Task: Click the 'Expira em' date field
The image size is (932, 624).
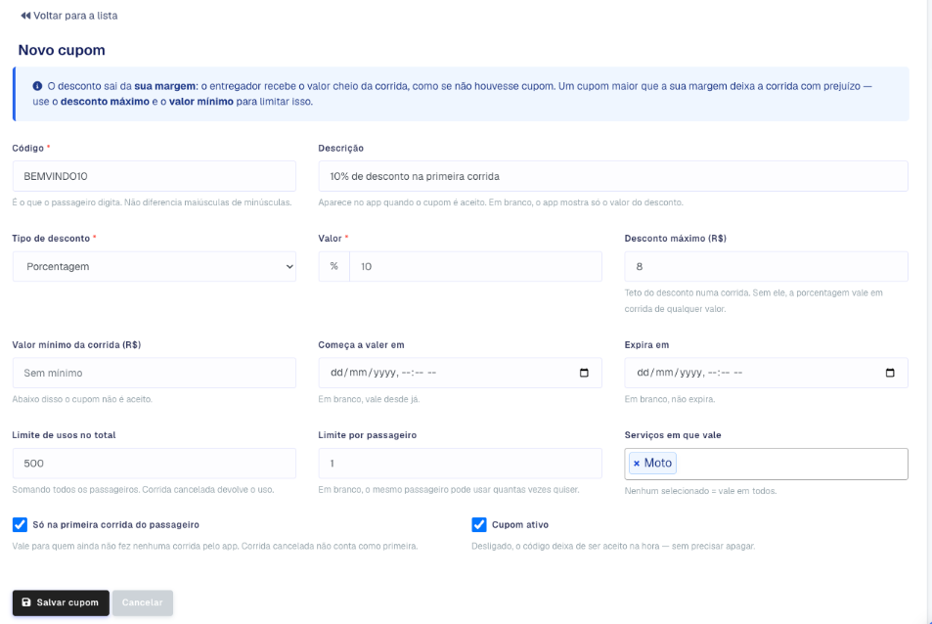Action: (x=766, y=373)
